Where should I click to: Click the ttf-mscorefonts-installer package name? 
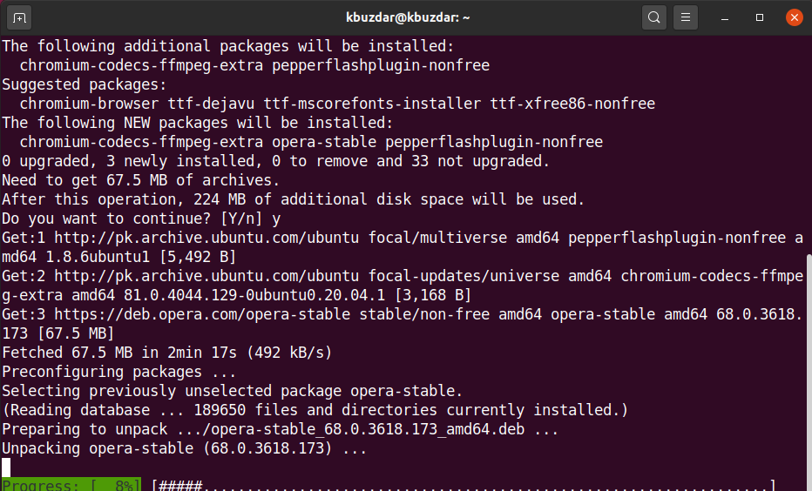click(x=372, y=104)
